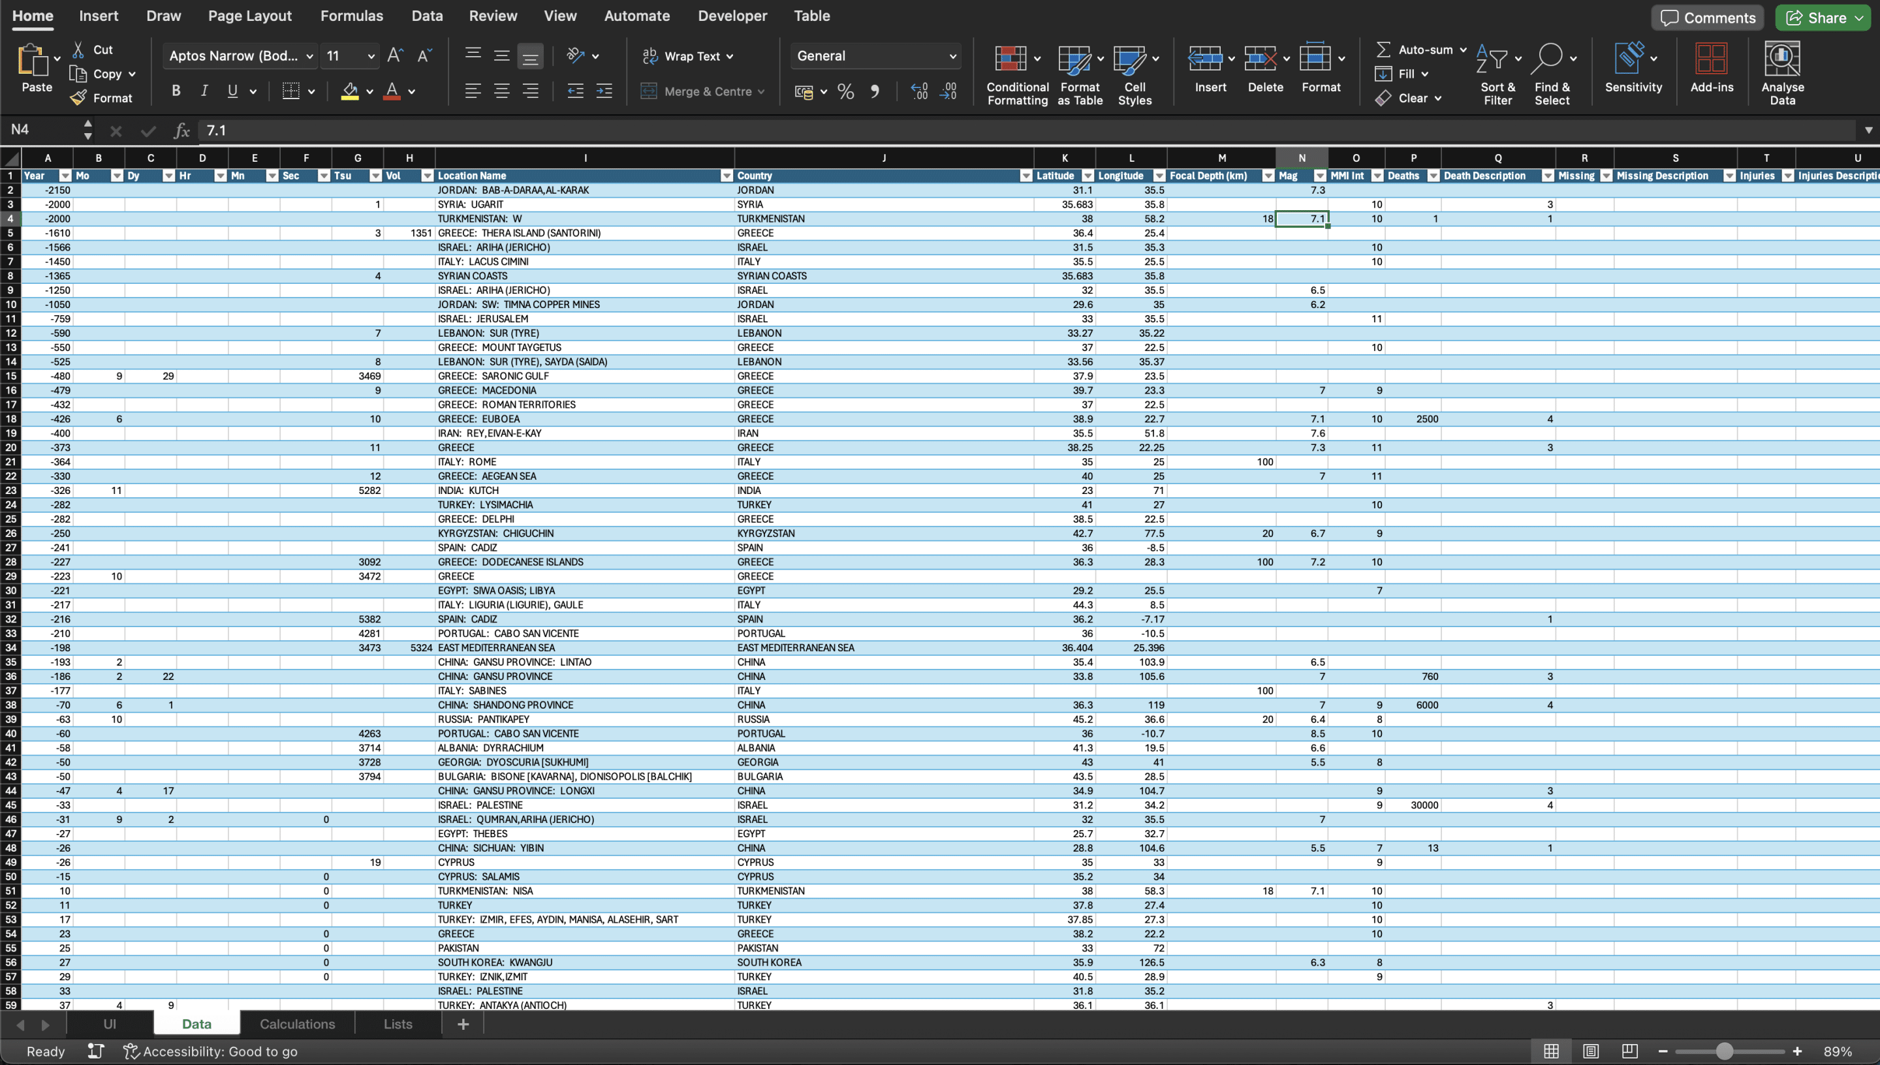Open the font size dropdown
Viewport: 1880px width, 1065px height.
click(371, 56)
